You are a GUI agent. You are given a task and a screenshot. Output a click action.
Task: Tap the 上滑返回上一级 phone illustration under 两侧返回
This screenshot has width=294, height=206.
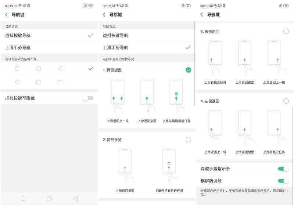click(118, 97)
